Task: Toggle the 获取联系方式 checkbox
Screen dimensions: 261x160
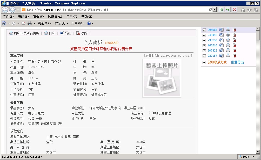Action: [204, 62]
